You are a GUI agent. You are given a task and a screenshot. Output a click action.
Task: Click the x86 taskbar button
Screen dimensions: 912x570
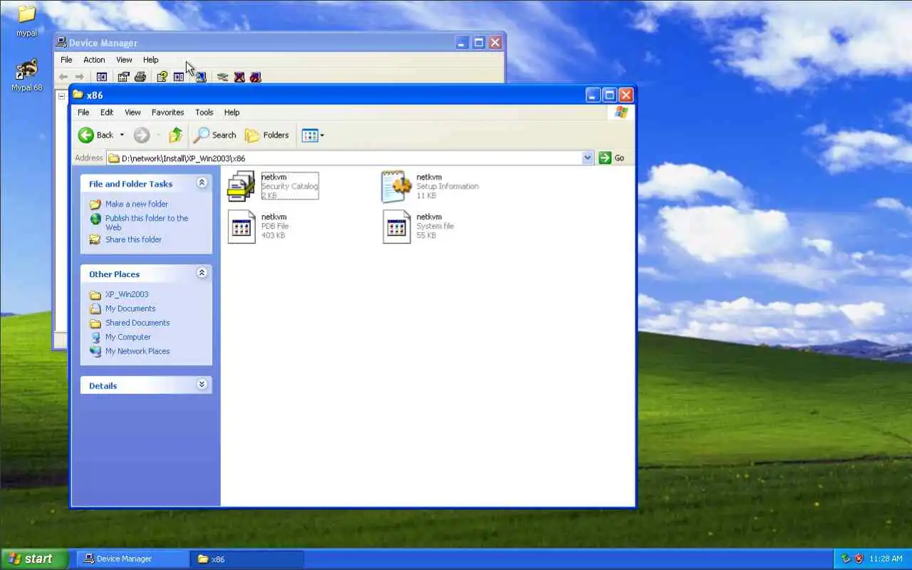247,559
